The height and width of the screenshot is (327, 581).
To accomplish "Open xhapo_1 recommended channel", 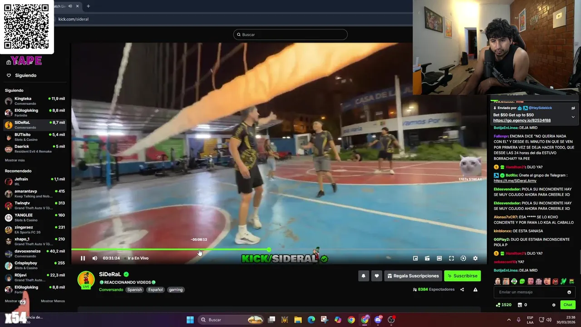I will coord(34,241).
